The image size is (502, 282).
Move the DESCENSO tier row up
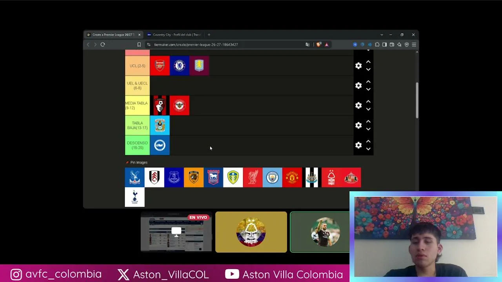point(368,141)
